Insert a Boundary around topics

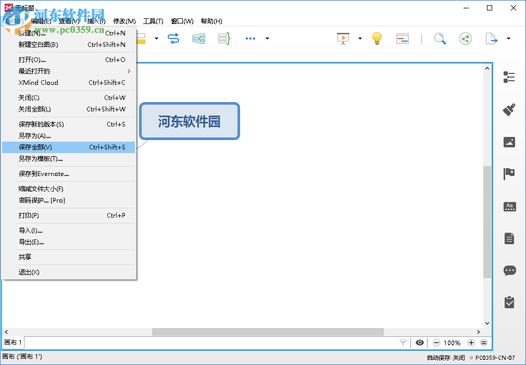198,38
